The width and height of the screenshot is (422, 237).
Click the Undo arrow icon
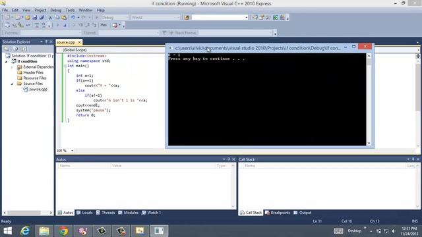[x=73, y=18]
